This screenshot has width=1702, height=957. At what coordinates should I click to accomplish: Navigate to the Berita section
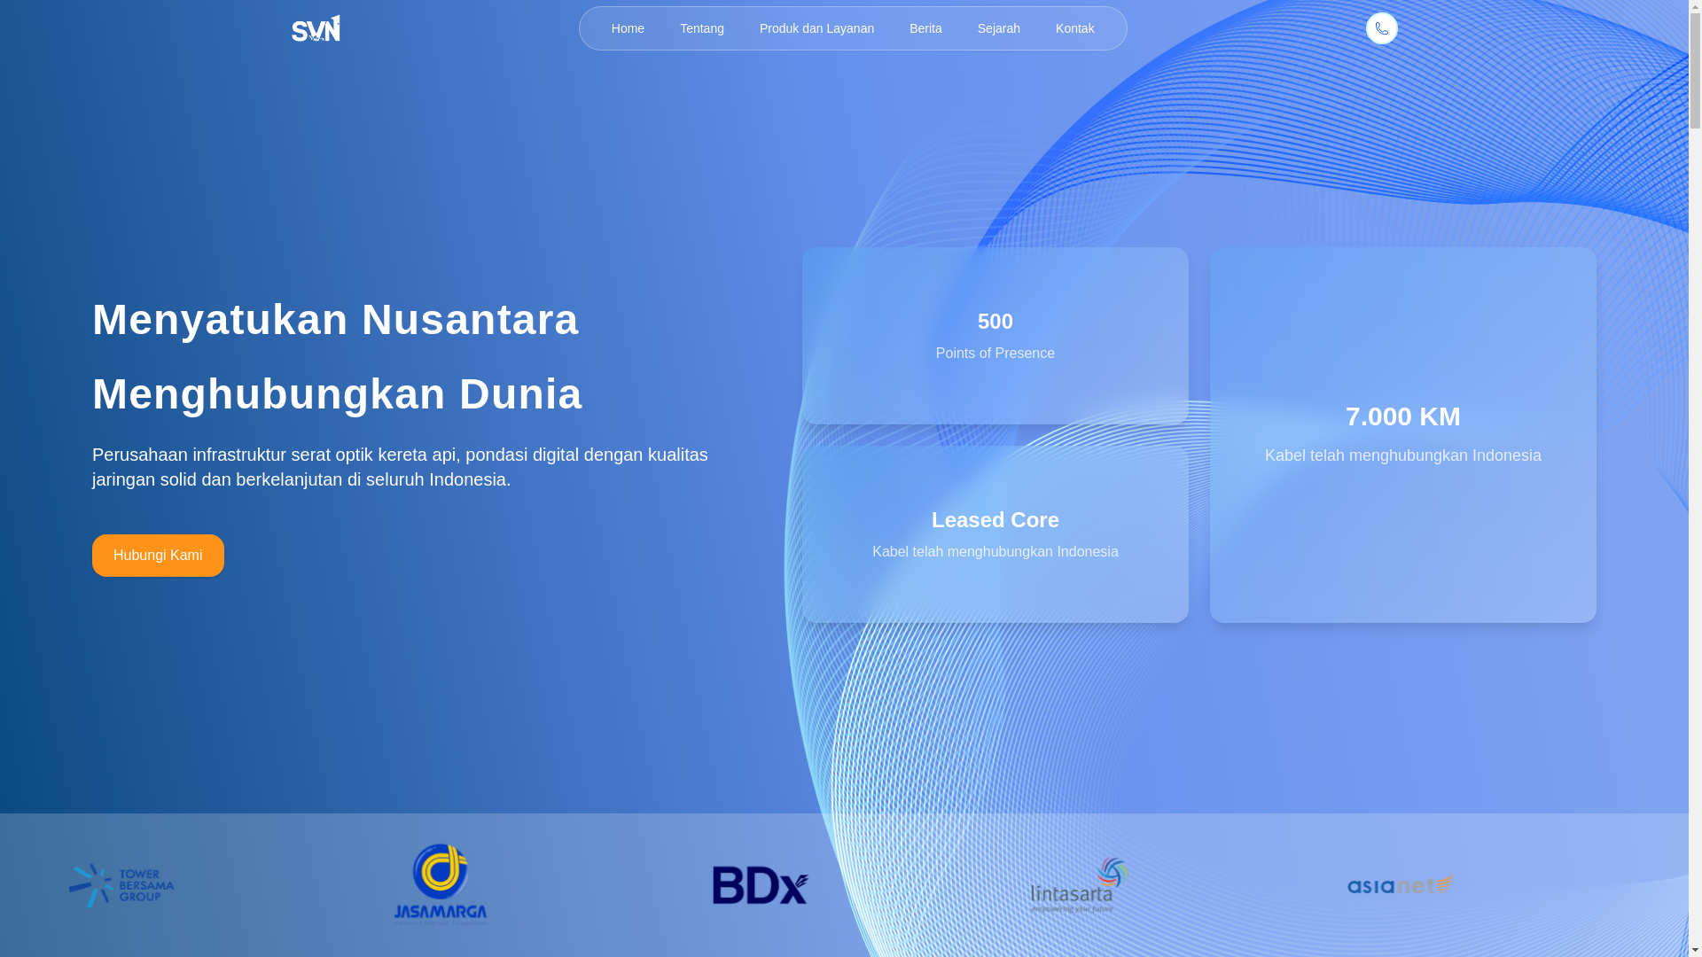(925, 28)
